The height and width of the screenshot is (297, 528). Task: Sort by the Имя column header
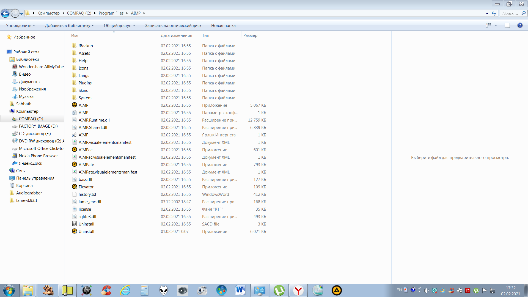(x=75, y=35)
